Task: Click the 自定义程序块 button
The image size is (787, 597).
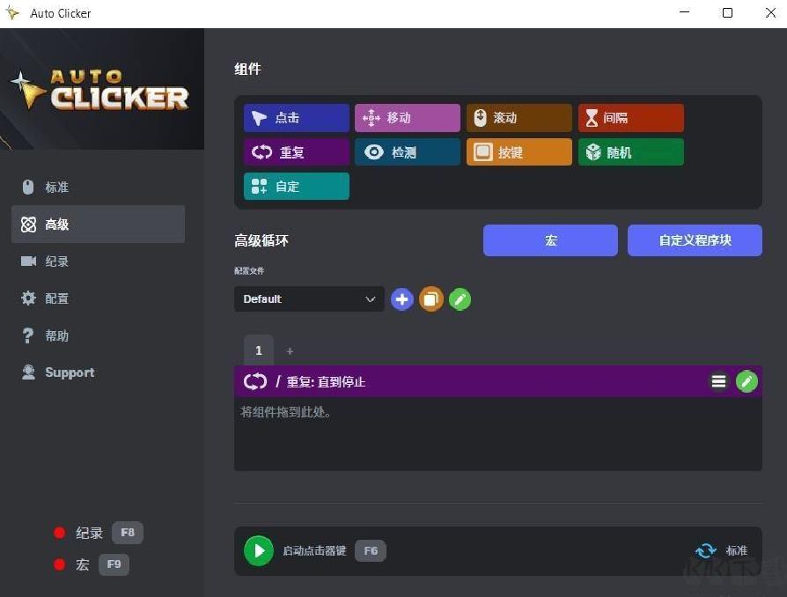Action: [695, 240]
